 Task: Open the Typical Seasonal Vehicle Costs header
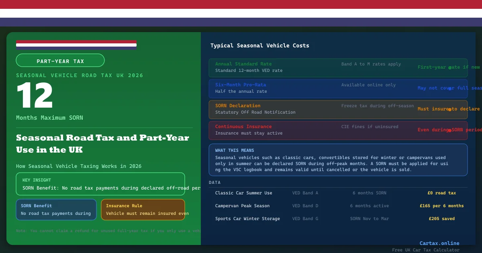(x=259, y=45)
